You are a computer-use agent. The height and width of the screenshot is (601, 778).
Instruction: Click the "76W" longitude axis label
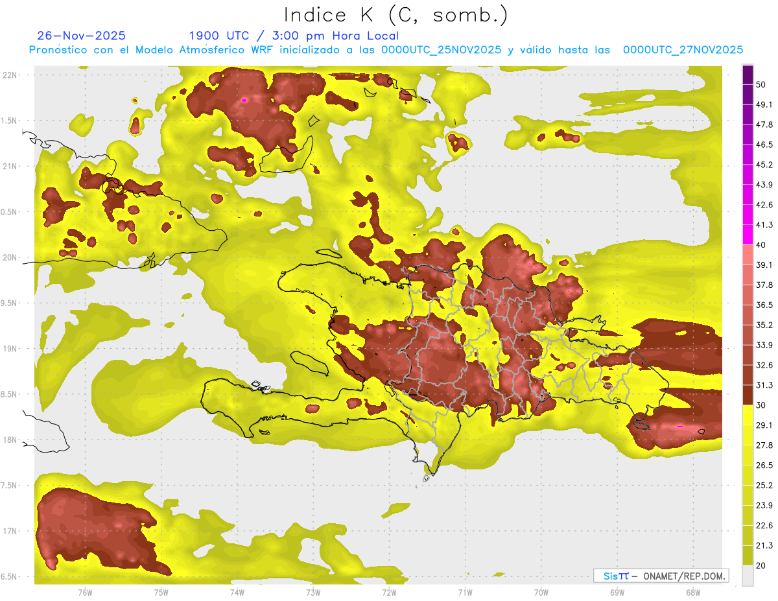coord(85,592)
